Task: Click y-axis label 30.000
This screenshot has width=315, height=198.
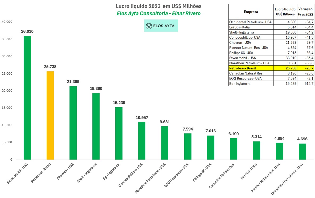Action: 7,56
